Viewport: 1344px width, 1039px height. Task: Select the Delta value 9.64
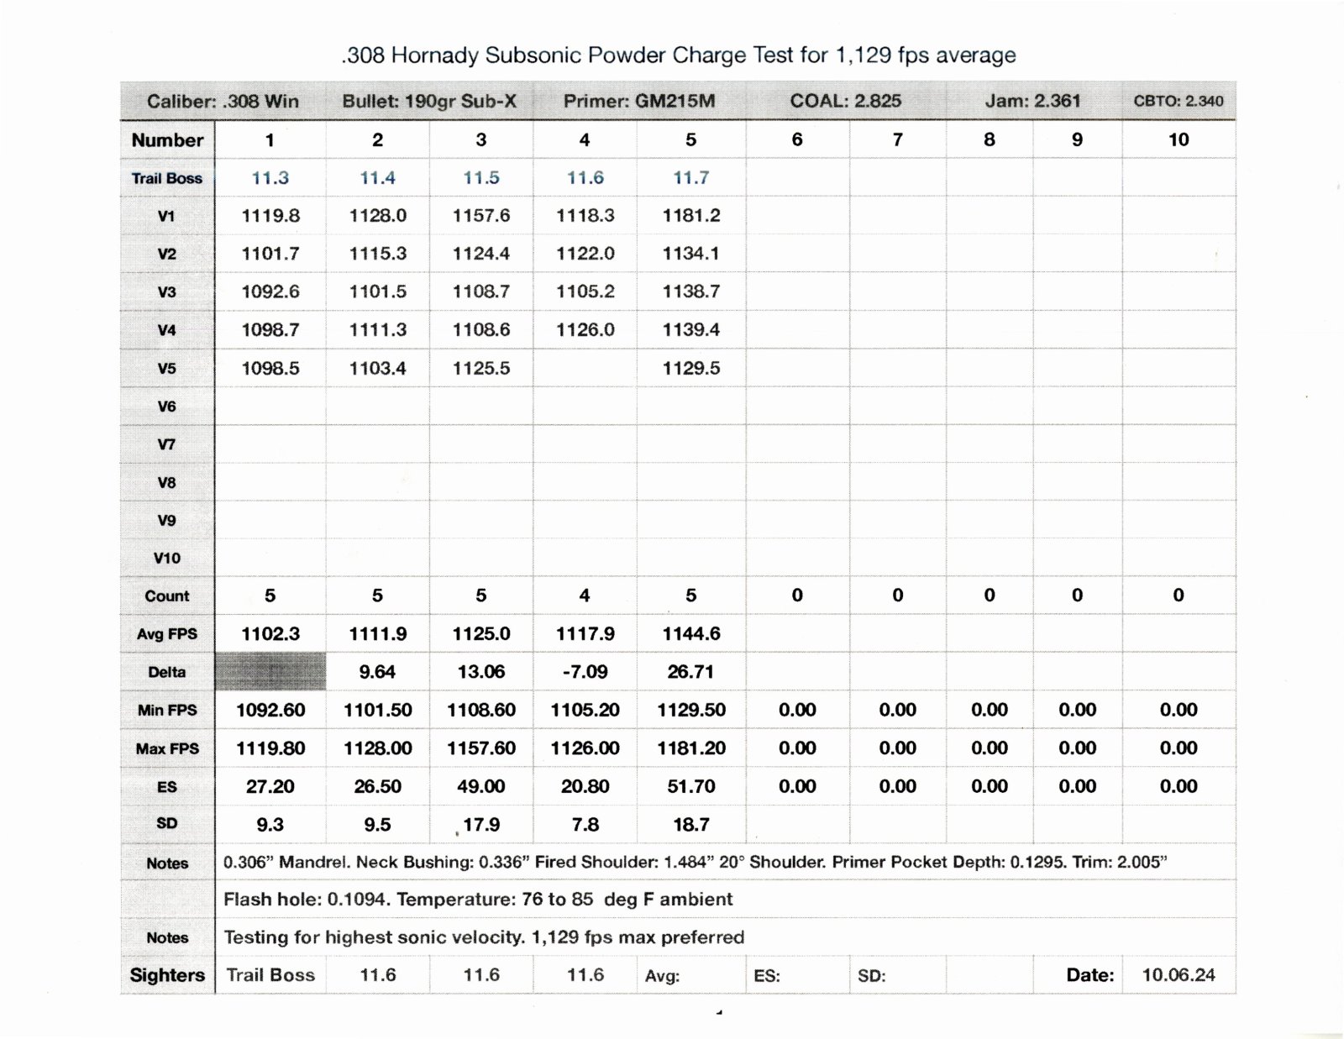[377, 672]
